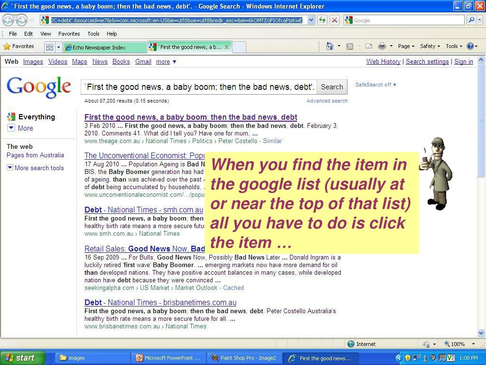Click the RSS feeds icon

350,47
